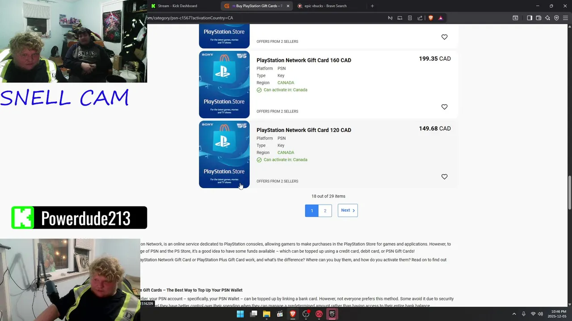Click the search tabs icon in toolbar

pyautogui.click(x=515, y=18)
